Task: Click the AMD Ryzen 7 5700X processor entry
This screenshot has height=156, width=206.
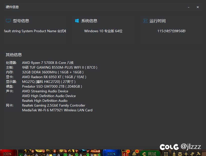Action: coord(48,63)
